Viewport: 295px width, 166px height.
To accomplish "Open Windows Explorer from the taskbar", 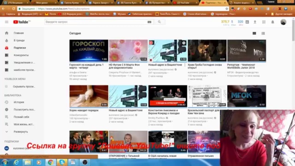I will [28, 162].
